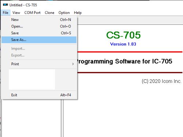Choose the highlighted Save As... entry
The width and height of the screenshot is (183, 137).
[x=39, y=40]
